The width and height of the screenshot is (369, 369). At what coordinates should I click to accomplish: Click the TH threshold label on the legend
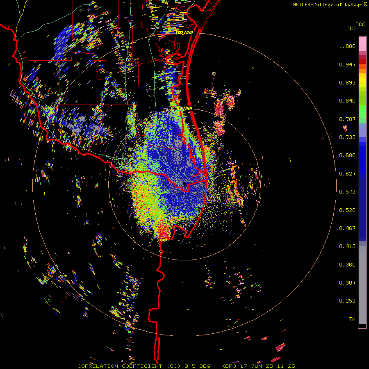352,319
